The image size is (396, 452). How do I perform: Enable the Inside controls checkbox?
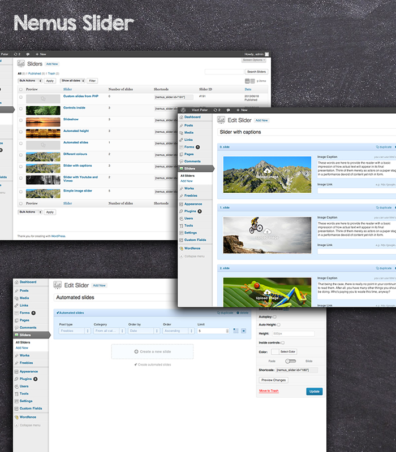pyautogui.click(x=283, y=343)
